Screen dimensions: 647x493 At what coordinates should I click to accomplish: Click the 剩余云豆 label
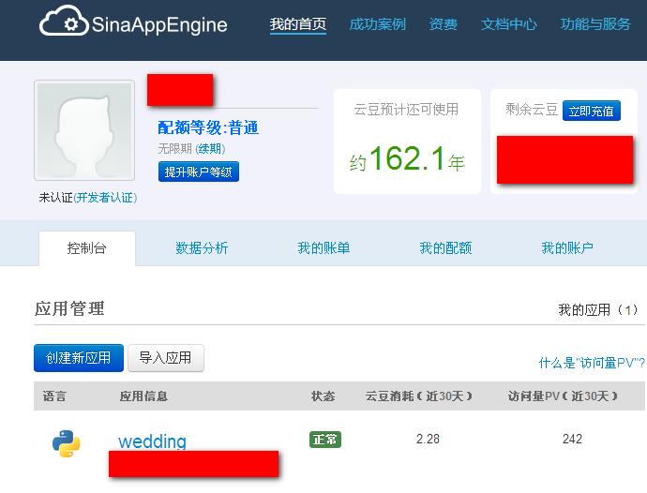click(532, 110)
